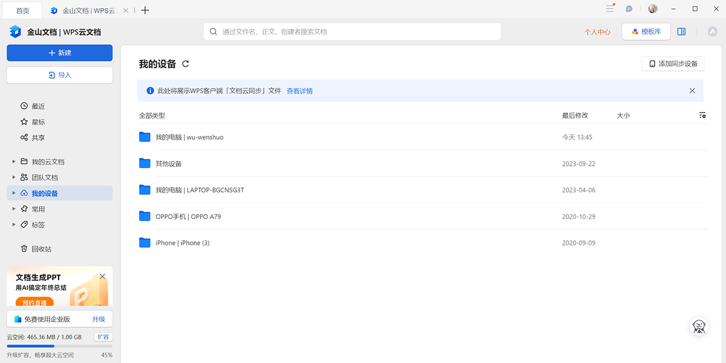The width and height of the screenshot is (726, 363).
Task: Toggle the side panel layout icon
Action: 682,31
